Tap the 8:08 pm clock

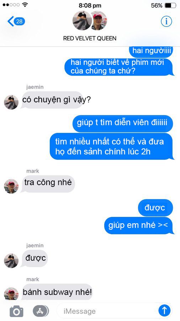click(90, 5)
